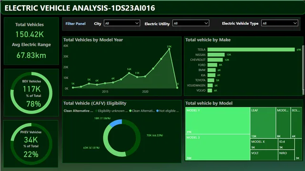Click the 150.42K Total Vehicles value
This screenshot has width=305, height=171.
30,35
